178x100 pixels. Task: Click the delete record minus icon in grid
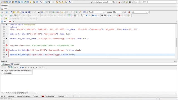[x=28, y=67]
